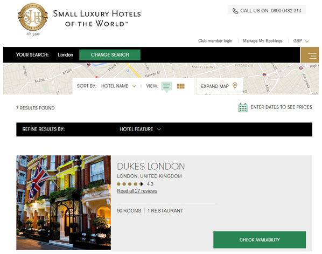Click the Change Search button
The width and height of the screenshot is (322, 254).
[110, 54]
